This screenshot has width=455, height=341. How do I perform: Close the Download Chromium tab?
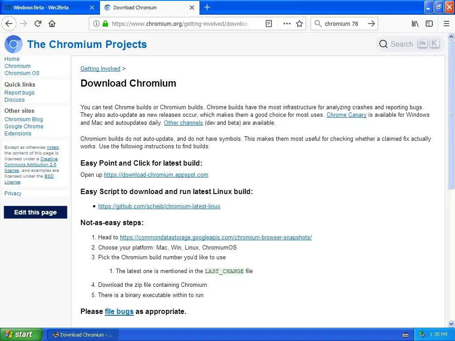[192, 8]
